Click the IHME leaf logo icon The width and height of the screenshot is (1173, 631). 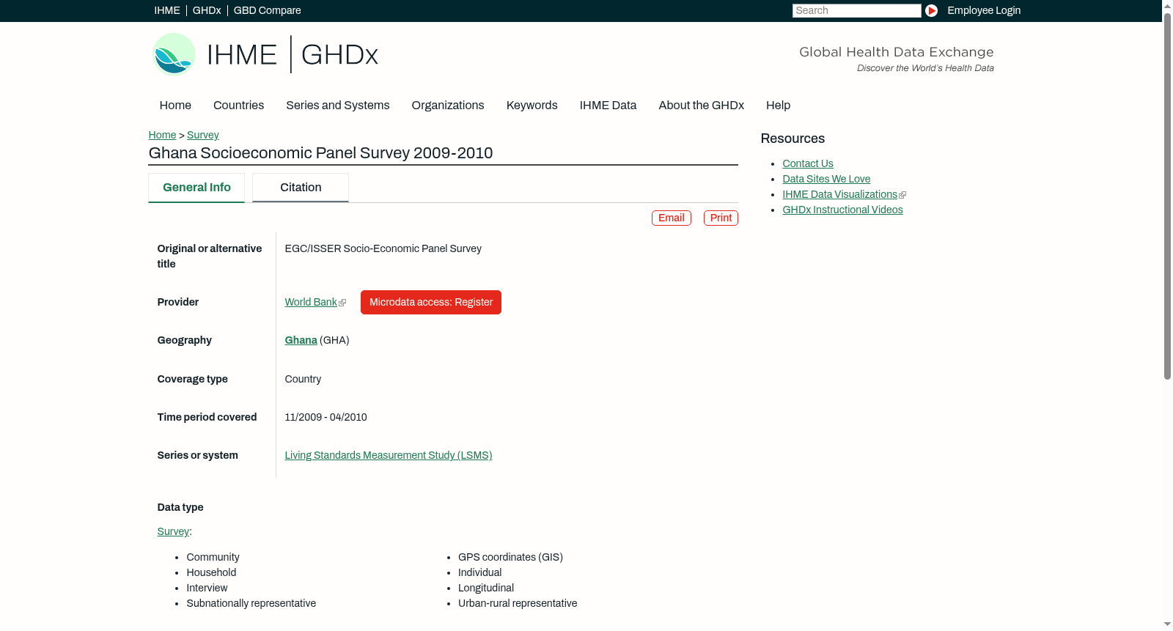tap(174, 54)
